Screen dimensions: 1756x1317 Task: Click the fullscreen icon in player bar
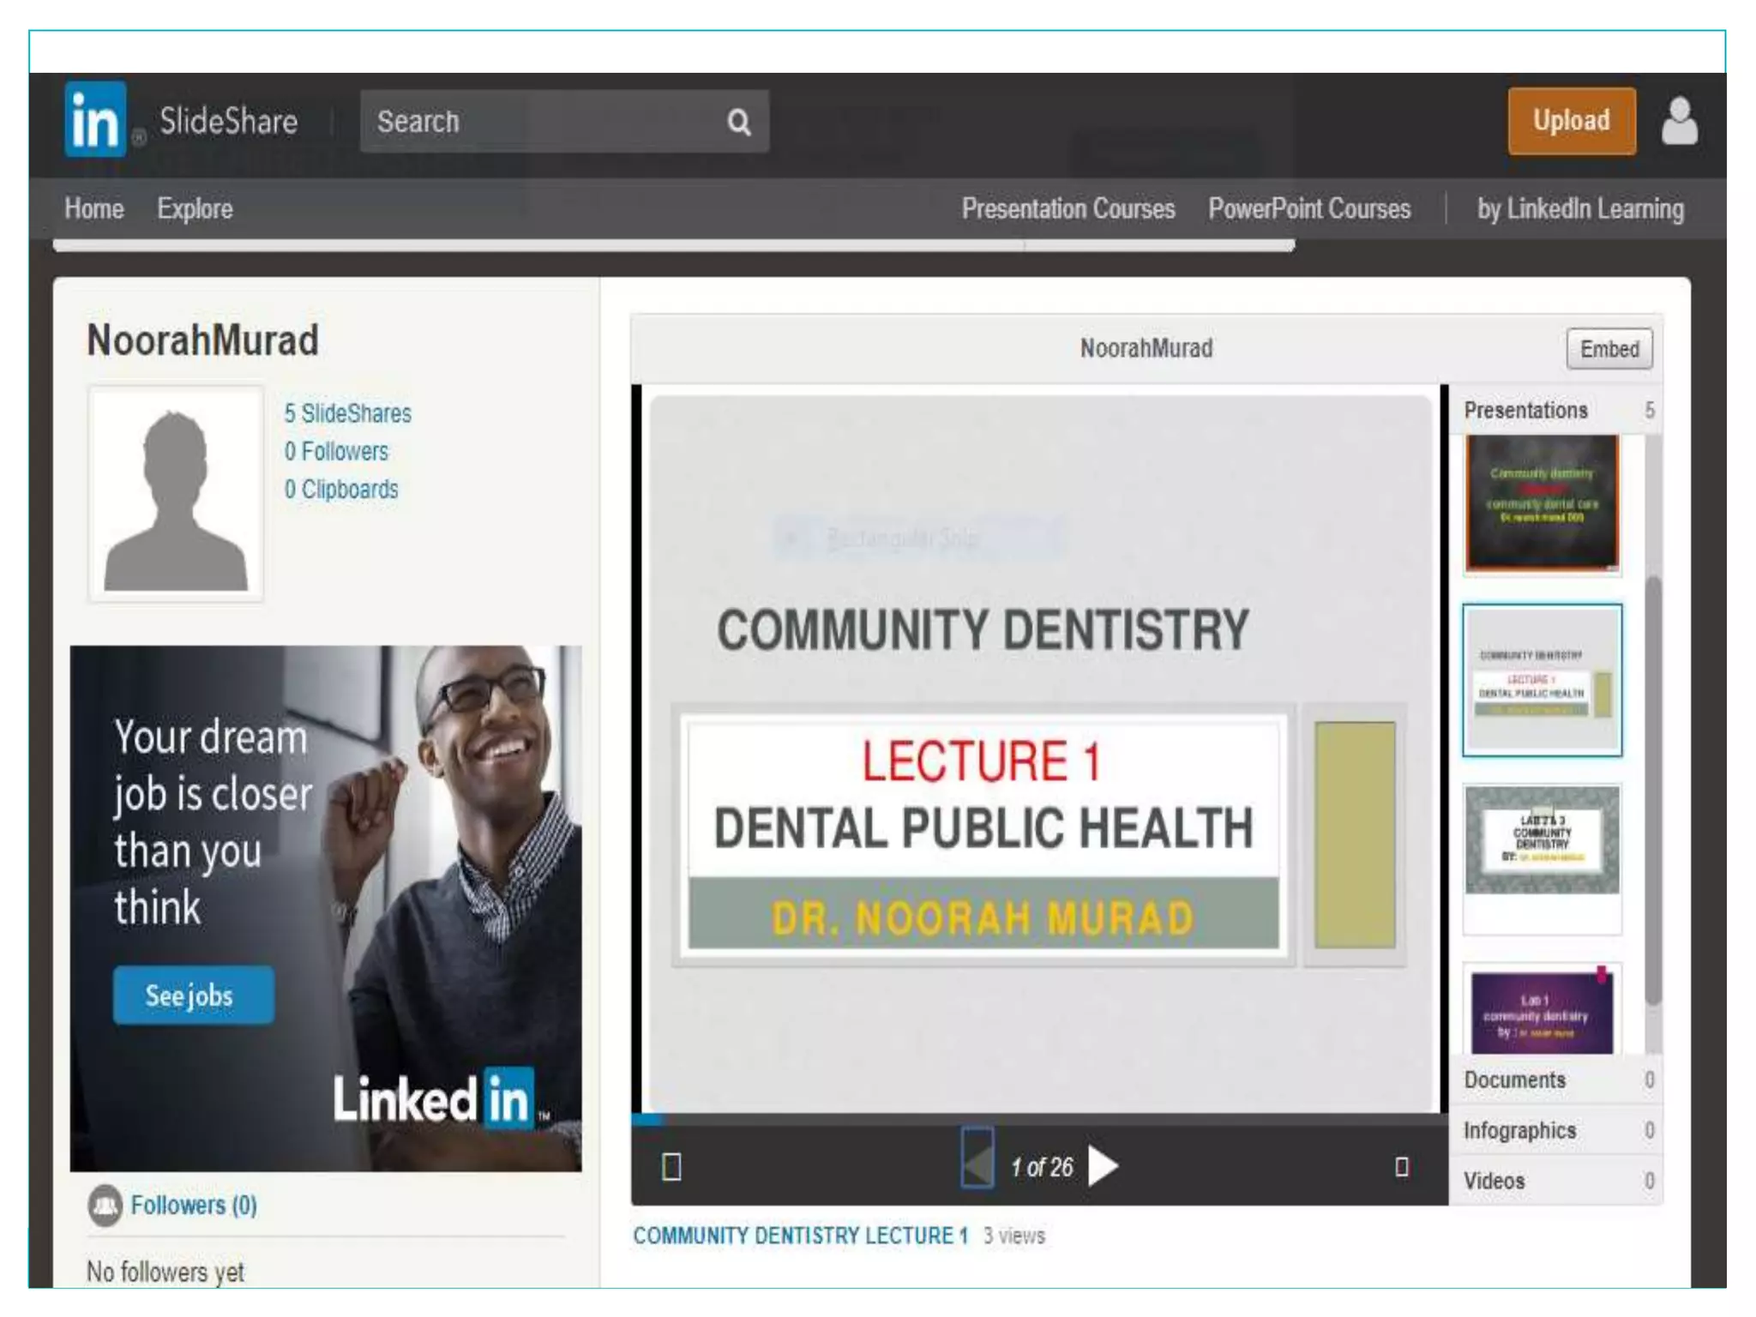(x=1402, y=1167)
